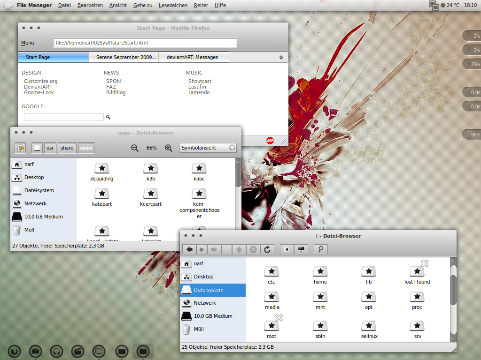Open the Firefox Menü button
The image size is (481, 360).
[28, 43]
